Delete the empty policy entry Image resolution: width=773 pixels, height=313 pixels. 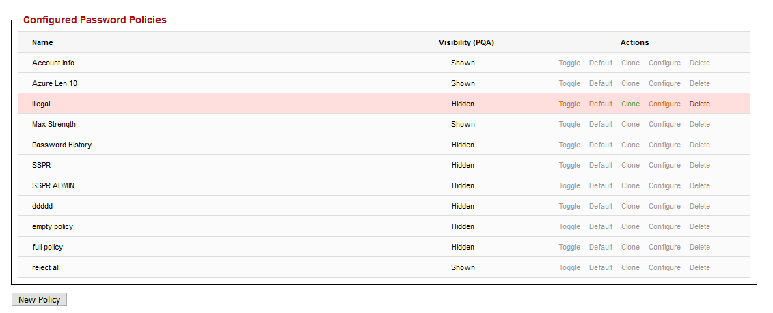click(x=699, y=226)
